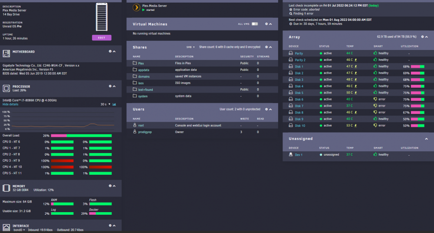Collapse the Array panel
The height and width of the screenshot is (233, 434).
(x=427, y=37)
